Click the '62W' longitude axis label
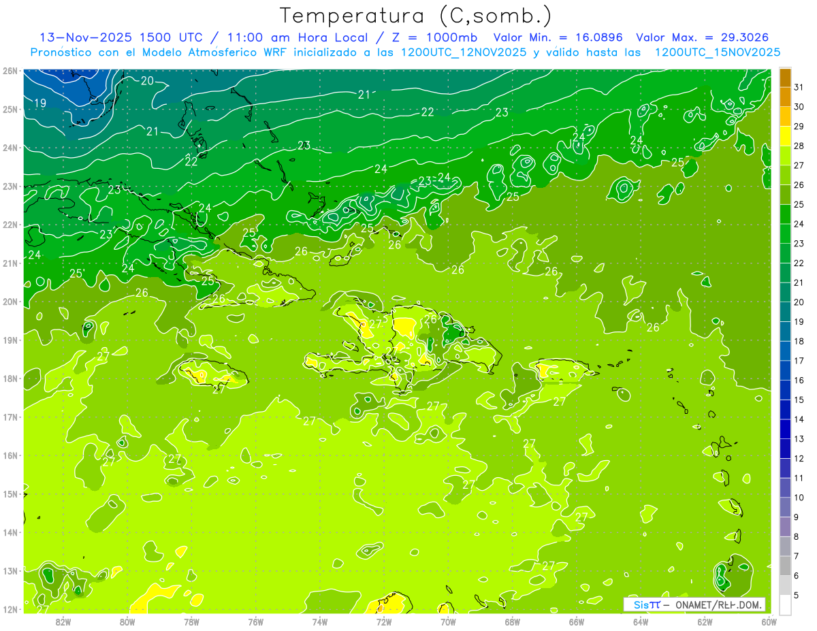 click(x=705, y=621)
